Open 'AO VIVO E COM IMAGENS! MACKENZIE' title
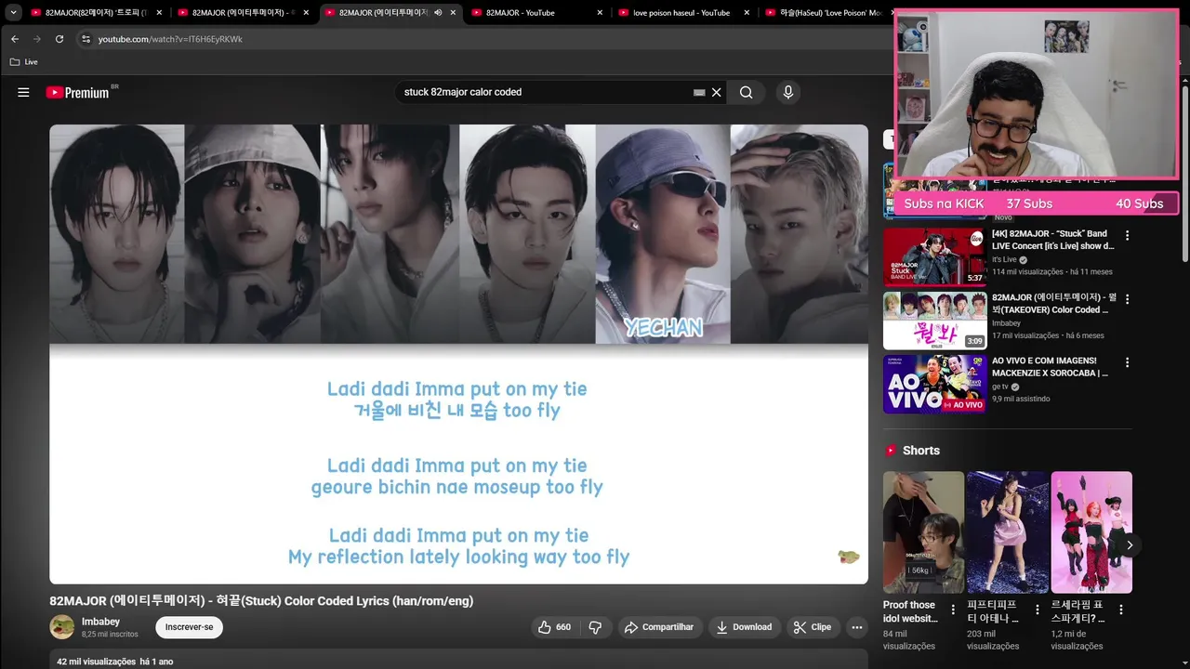Viewport: 1190px width, 669px height. point(1051,367)
